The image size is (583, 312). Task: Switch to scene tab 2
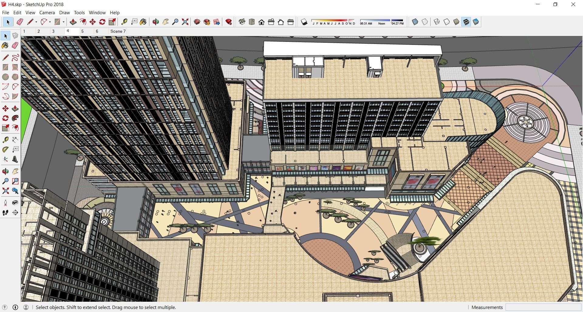[x=43, y=31]
